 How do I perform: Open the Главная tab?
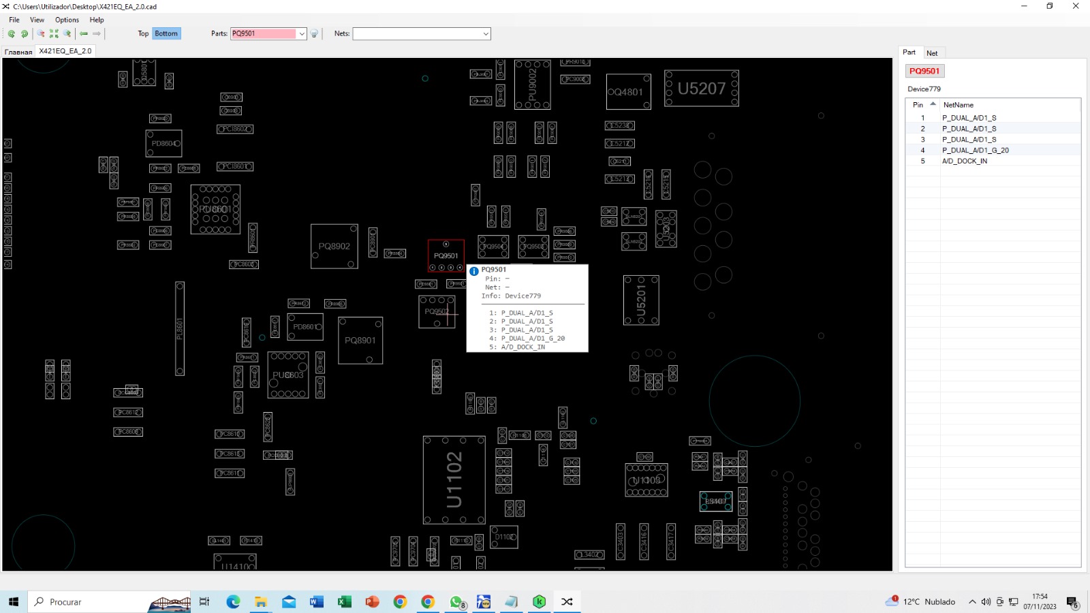point(18,52)
